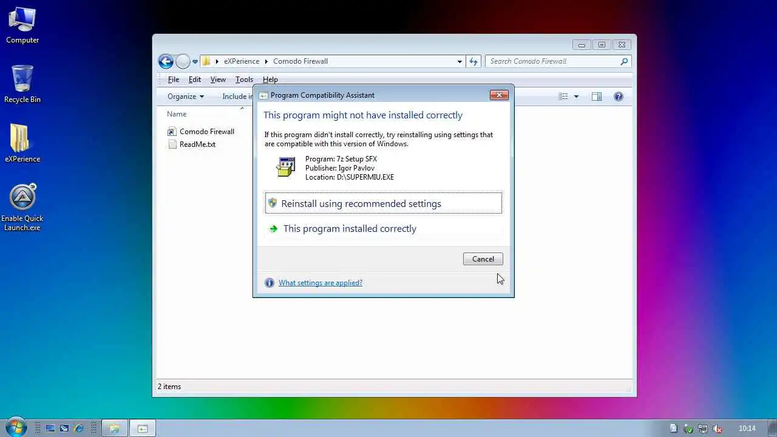Click Action Center tray icon
This screenshot has width=777, height=437.
(674, 429)
